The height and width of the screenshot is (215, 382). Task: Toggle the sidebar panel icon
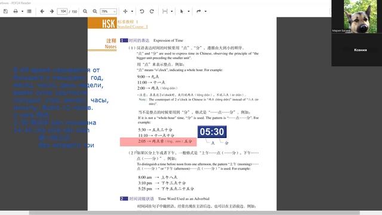click(x=29, y=11)
